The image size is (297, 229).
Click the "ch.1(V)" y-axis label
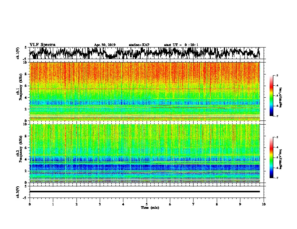pos(18,54)
